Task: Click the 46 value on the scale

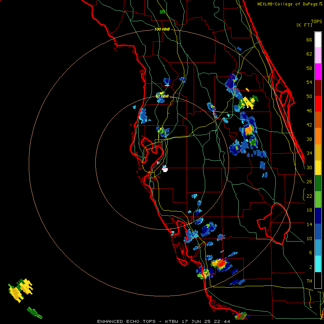Action: tap(309, 111)
